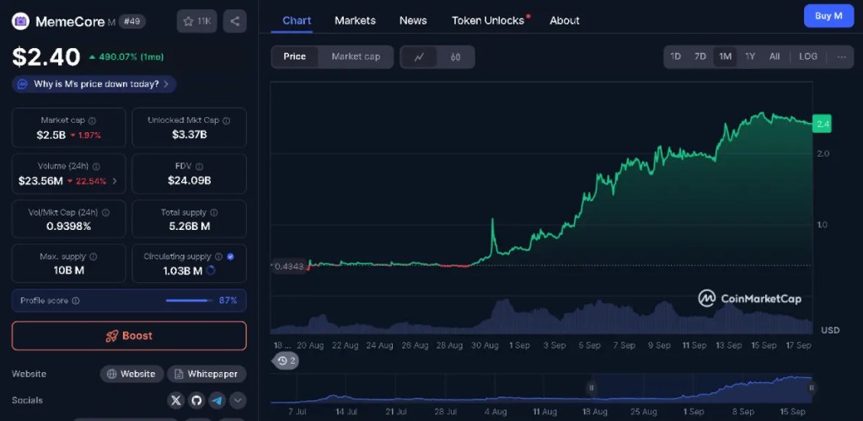Go to the Markets tab
This screenshot has width=863, height=421.
(355, 20)
